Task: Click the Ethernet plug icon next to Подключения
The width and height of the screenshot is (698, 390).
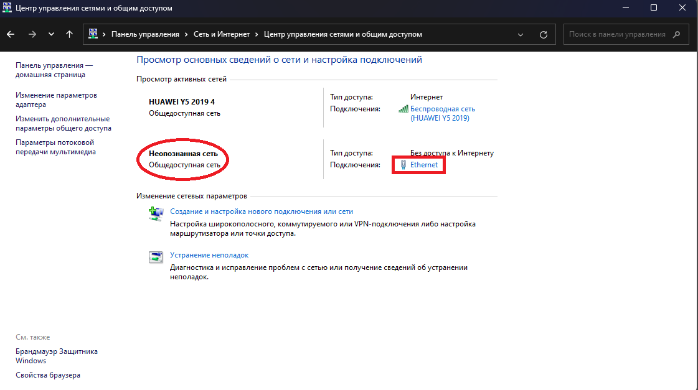Action: pyautogui.click(x=403, y=165)
